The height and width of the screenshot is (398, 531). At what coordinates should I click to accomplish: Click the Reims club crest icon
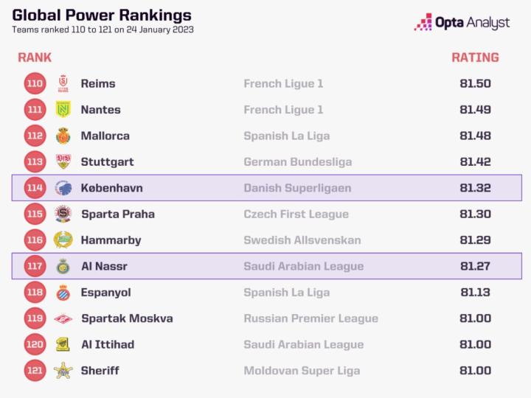63,83
